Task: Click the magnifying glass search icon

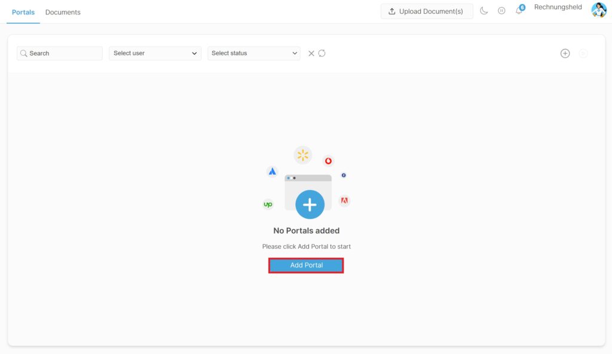Action: (x=24, y=53)
